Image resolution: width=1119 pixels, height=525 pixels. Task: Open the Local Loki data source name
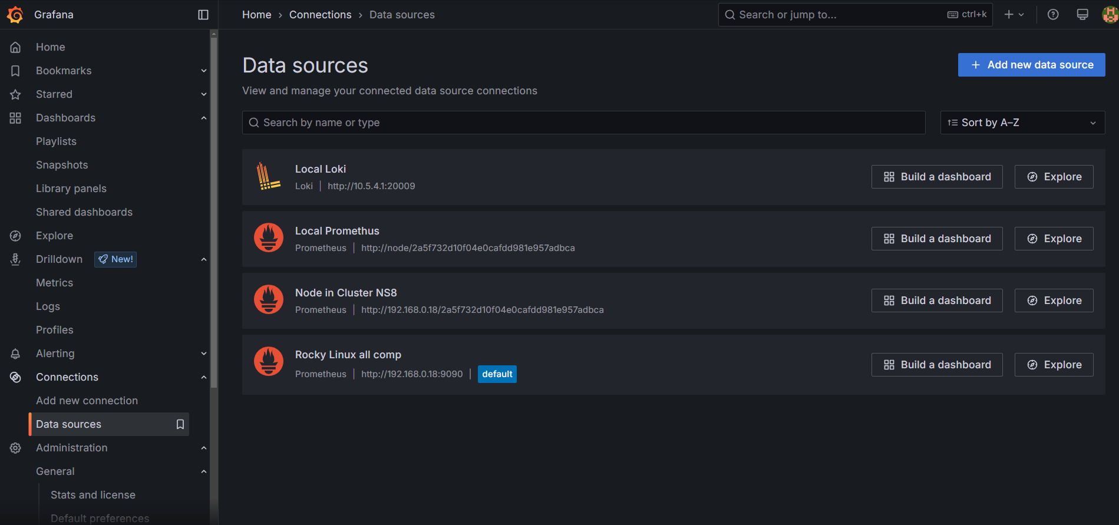(321, 169)
